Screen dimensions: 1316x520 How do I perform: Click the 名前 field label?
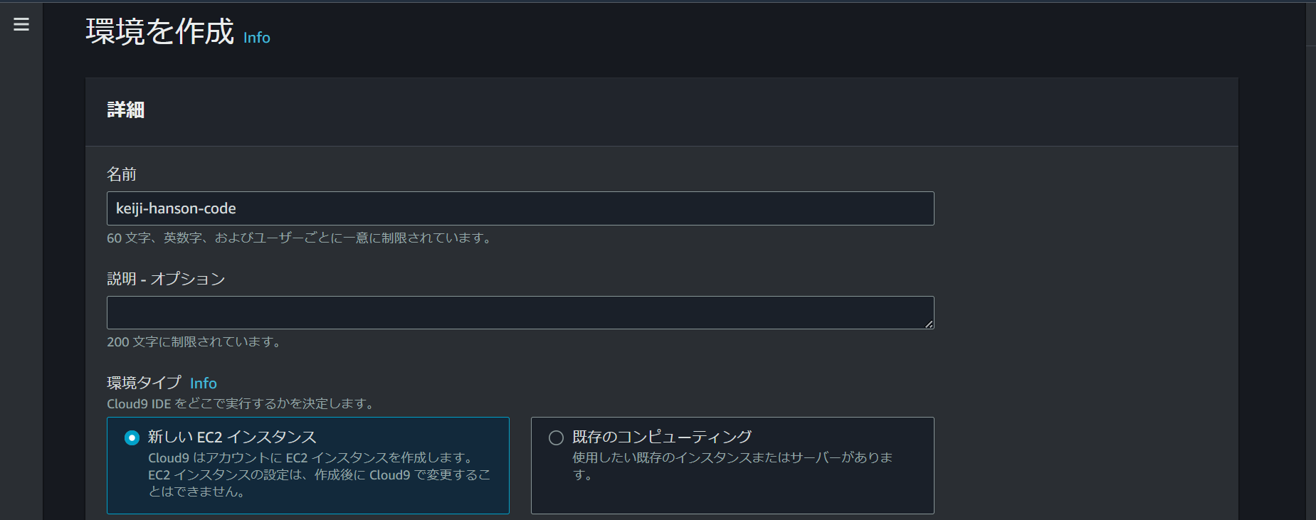121,174
